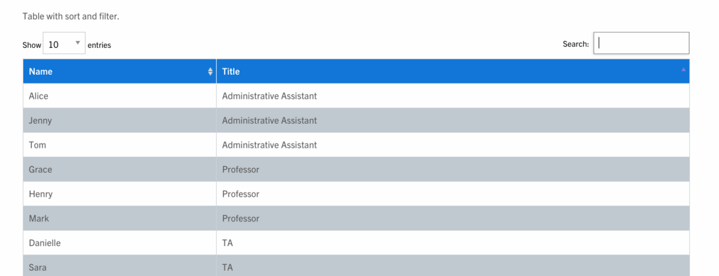Select the Grace row name
The width and height of the screenshot is (719, 276).
41,170
